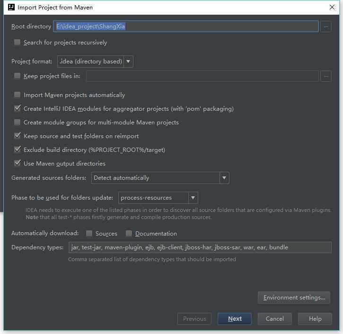The width and height of the screenshot is (343, 334).
Task: Uncheck Keep source and test folders on reimport
Action: pos(18,136)
